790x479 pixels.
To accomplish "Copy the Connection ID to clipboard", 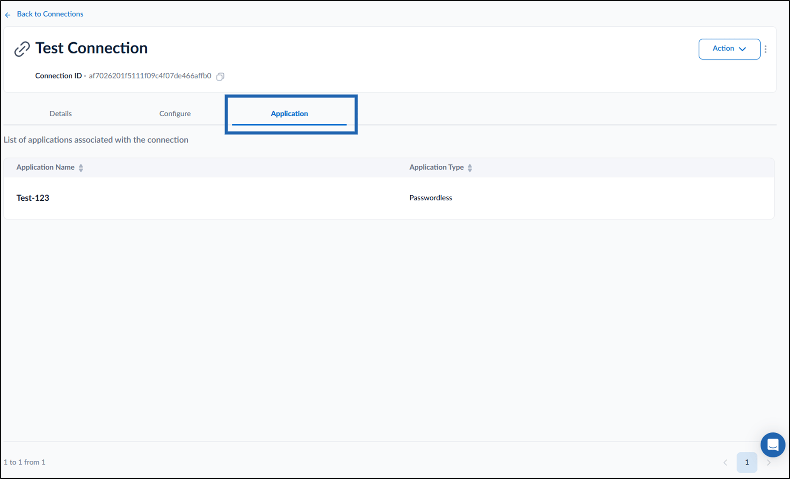I will tap(220, 76).
